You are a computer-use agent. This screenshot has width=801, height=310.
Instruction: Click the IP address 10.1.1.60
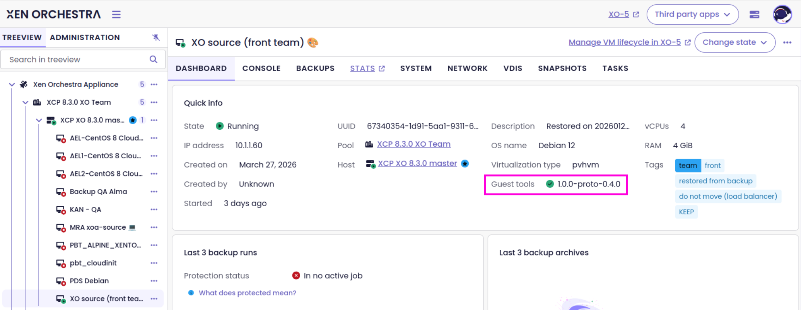coord(249,146)
